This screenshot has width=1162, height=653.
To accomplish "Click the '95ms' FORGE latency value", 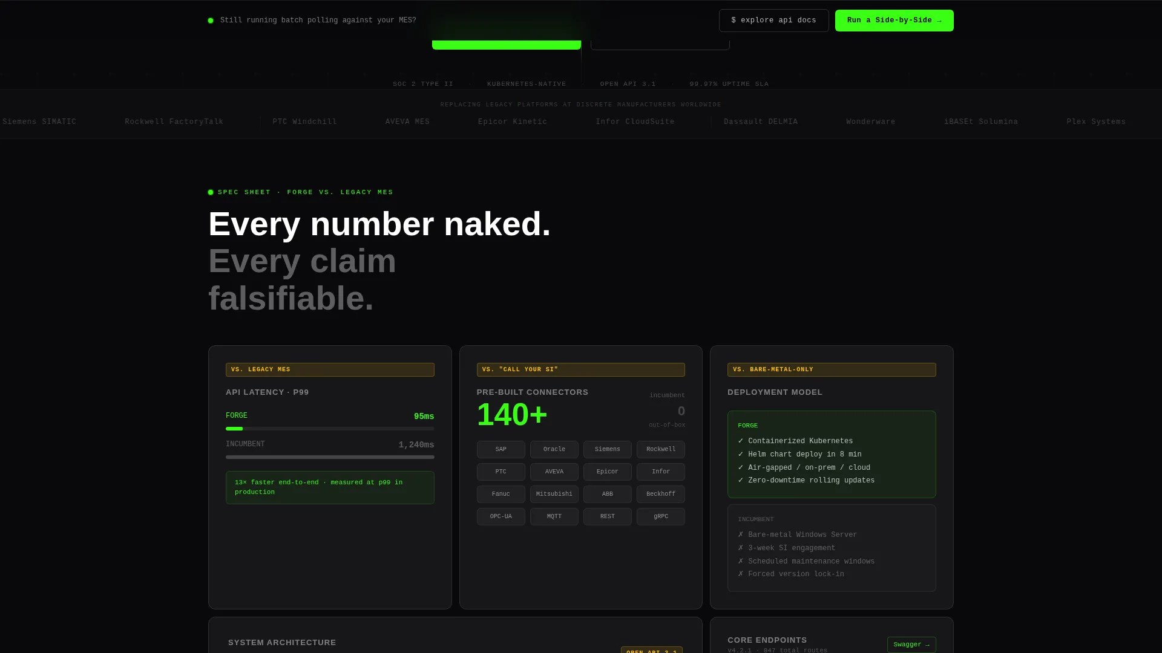I will click(424, 417).
